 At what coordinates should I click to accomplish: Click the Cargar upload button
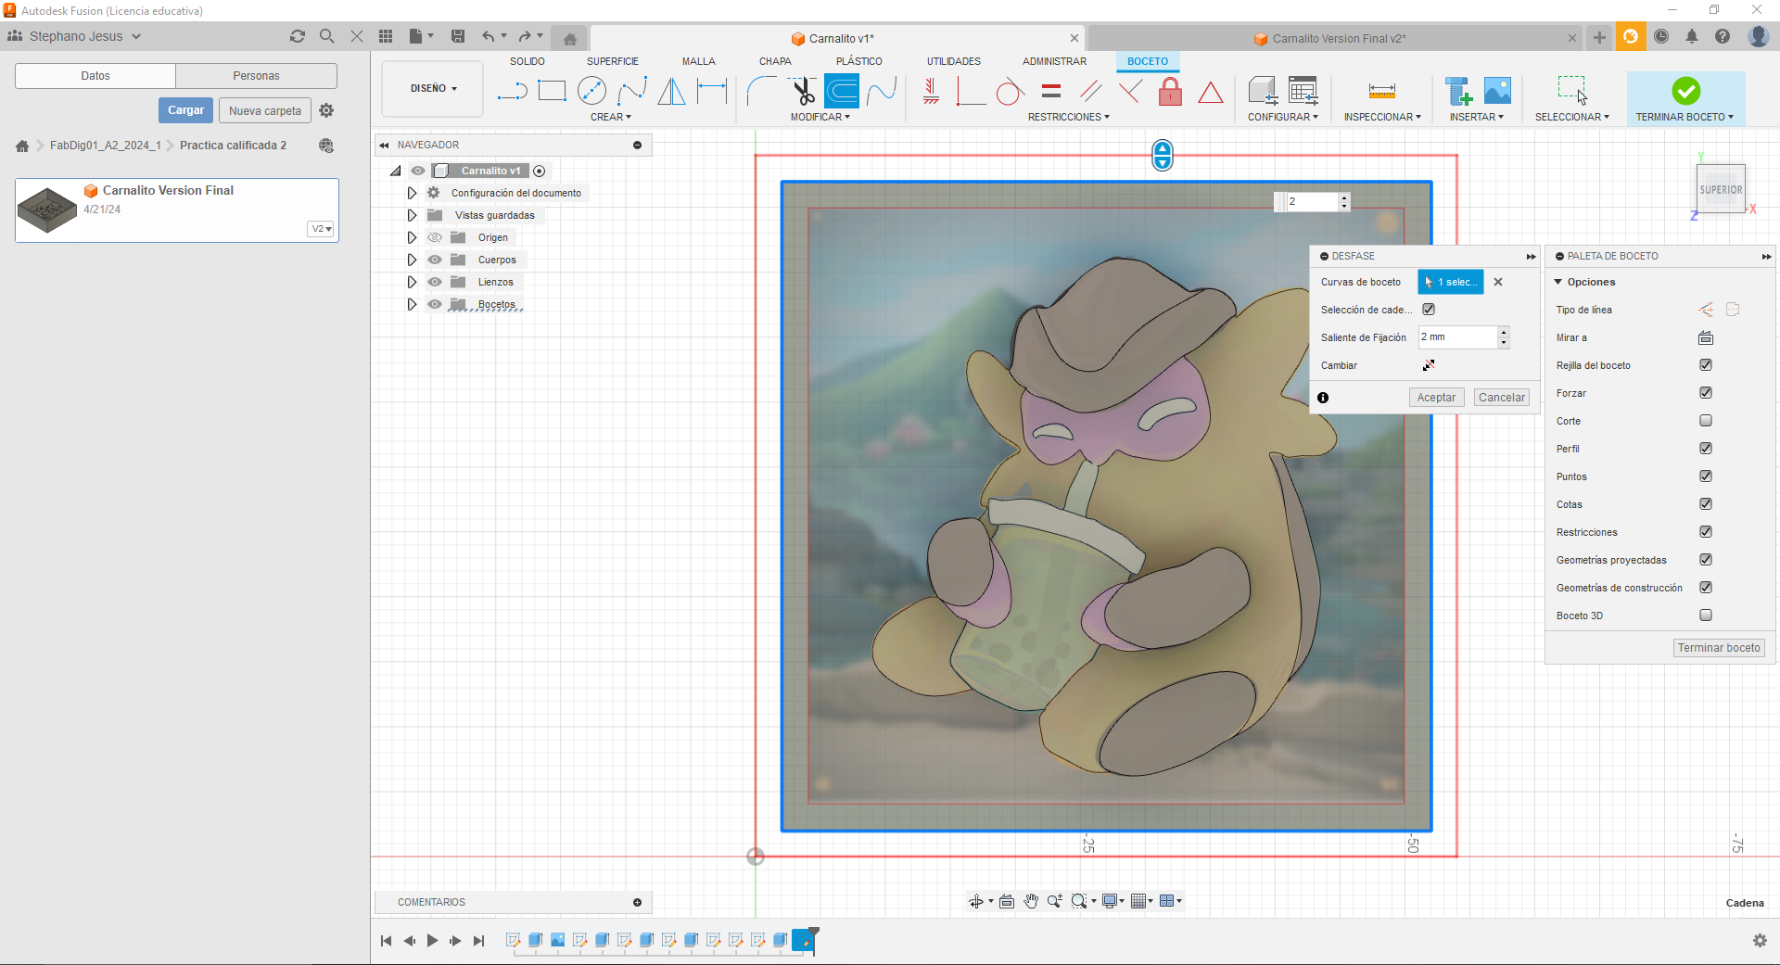coord(185,110)
